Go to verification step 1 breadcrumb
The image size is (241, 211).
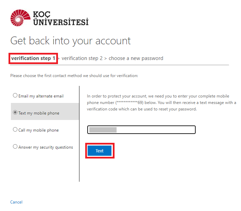33,58
